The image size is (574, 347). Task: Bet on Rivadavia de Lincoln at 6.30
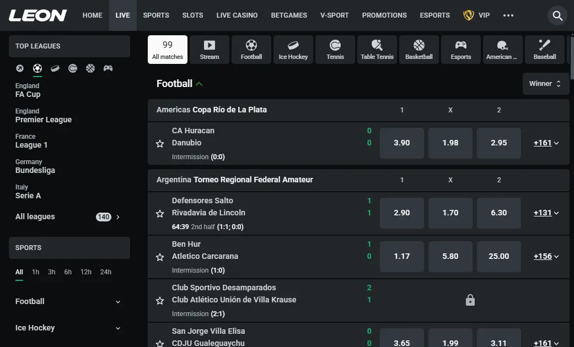point(498,213)
